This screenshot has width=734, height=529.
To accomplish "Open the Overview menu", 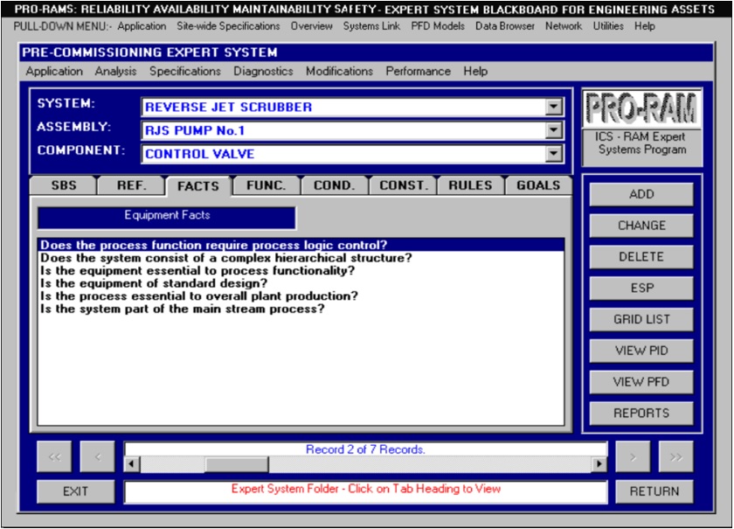I will (x=311, y=26).
